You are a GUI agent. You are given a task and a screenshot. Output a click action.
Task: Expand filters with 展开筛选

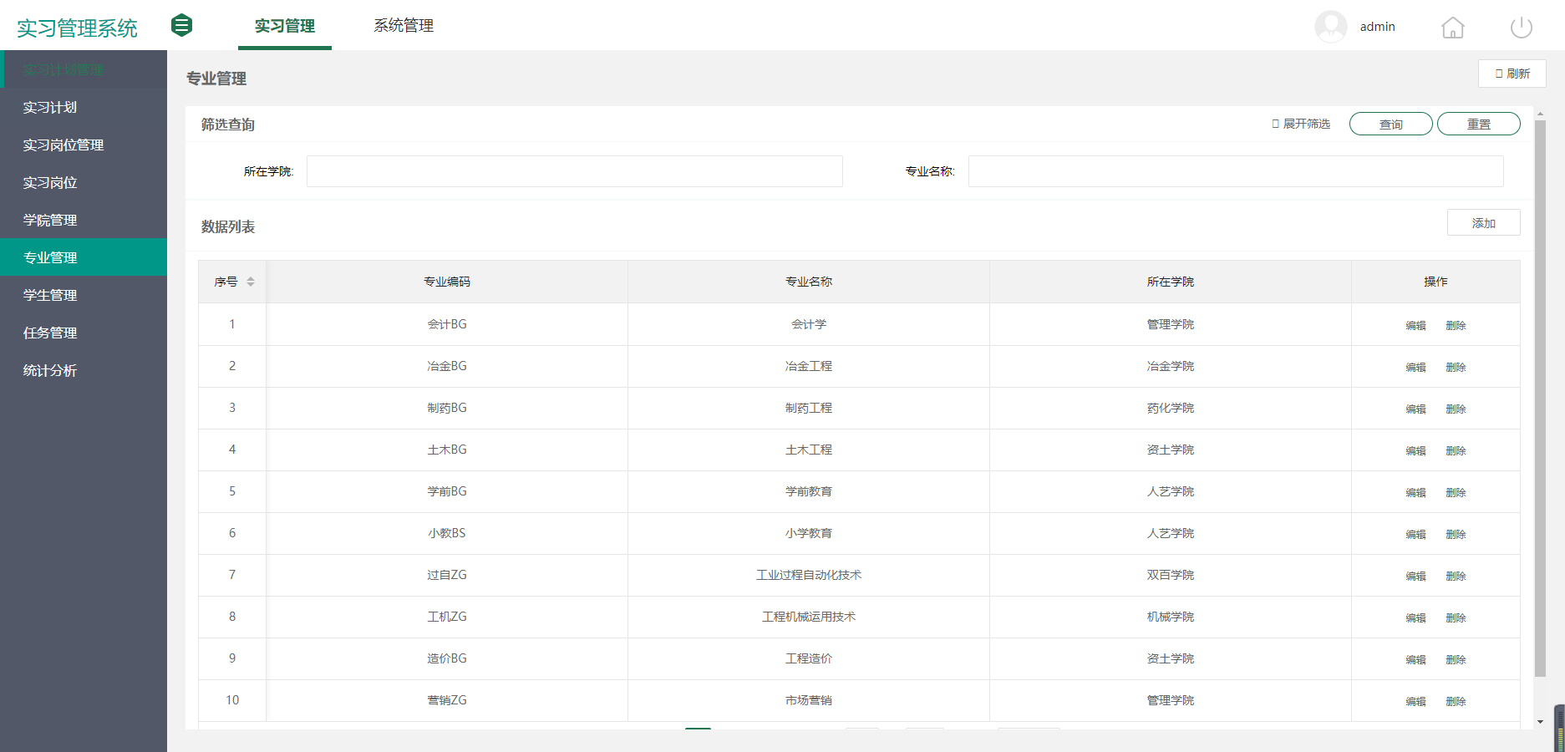click(x=1301, y=124)
